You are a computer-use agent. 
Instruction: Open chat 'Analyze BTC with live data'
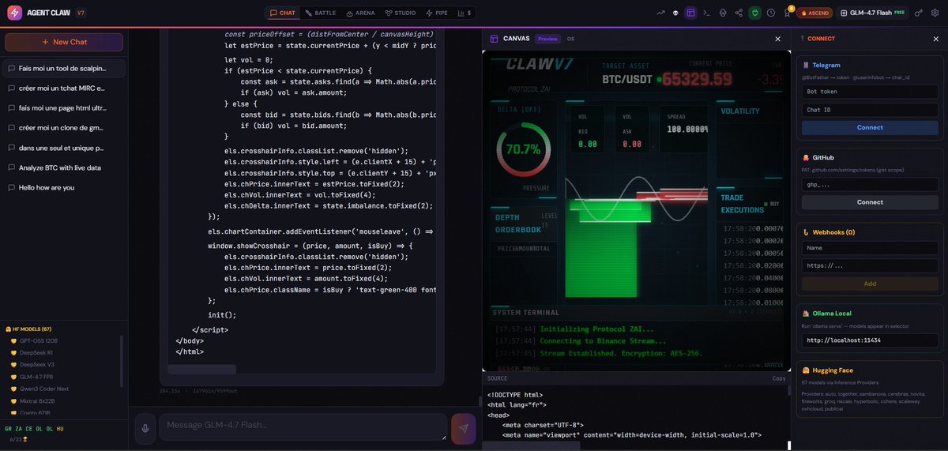[64, 167]
